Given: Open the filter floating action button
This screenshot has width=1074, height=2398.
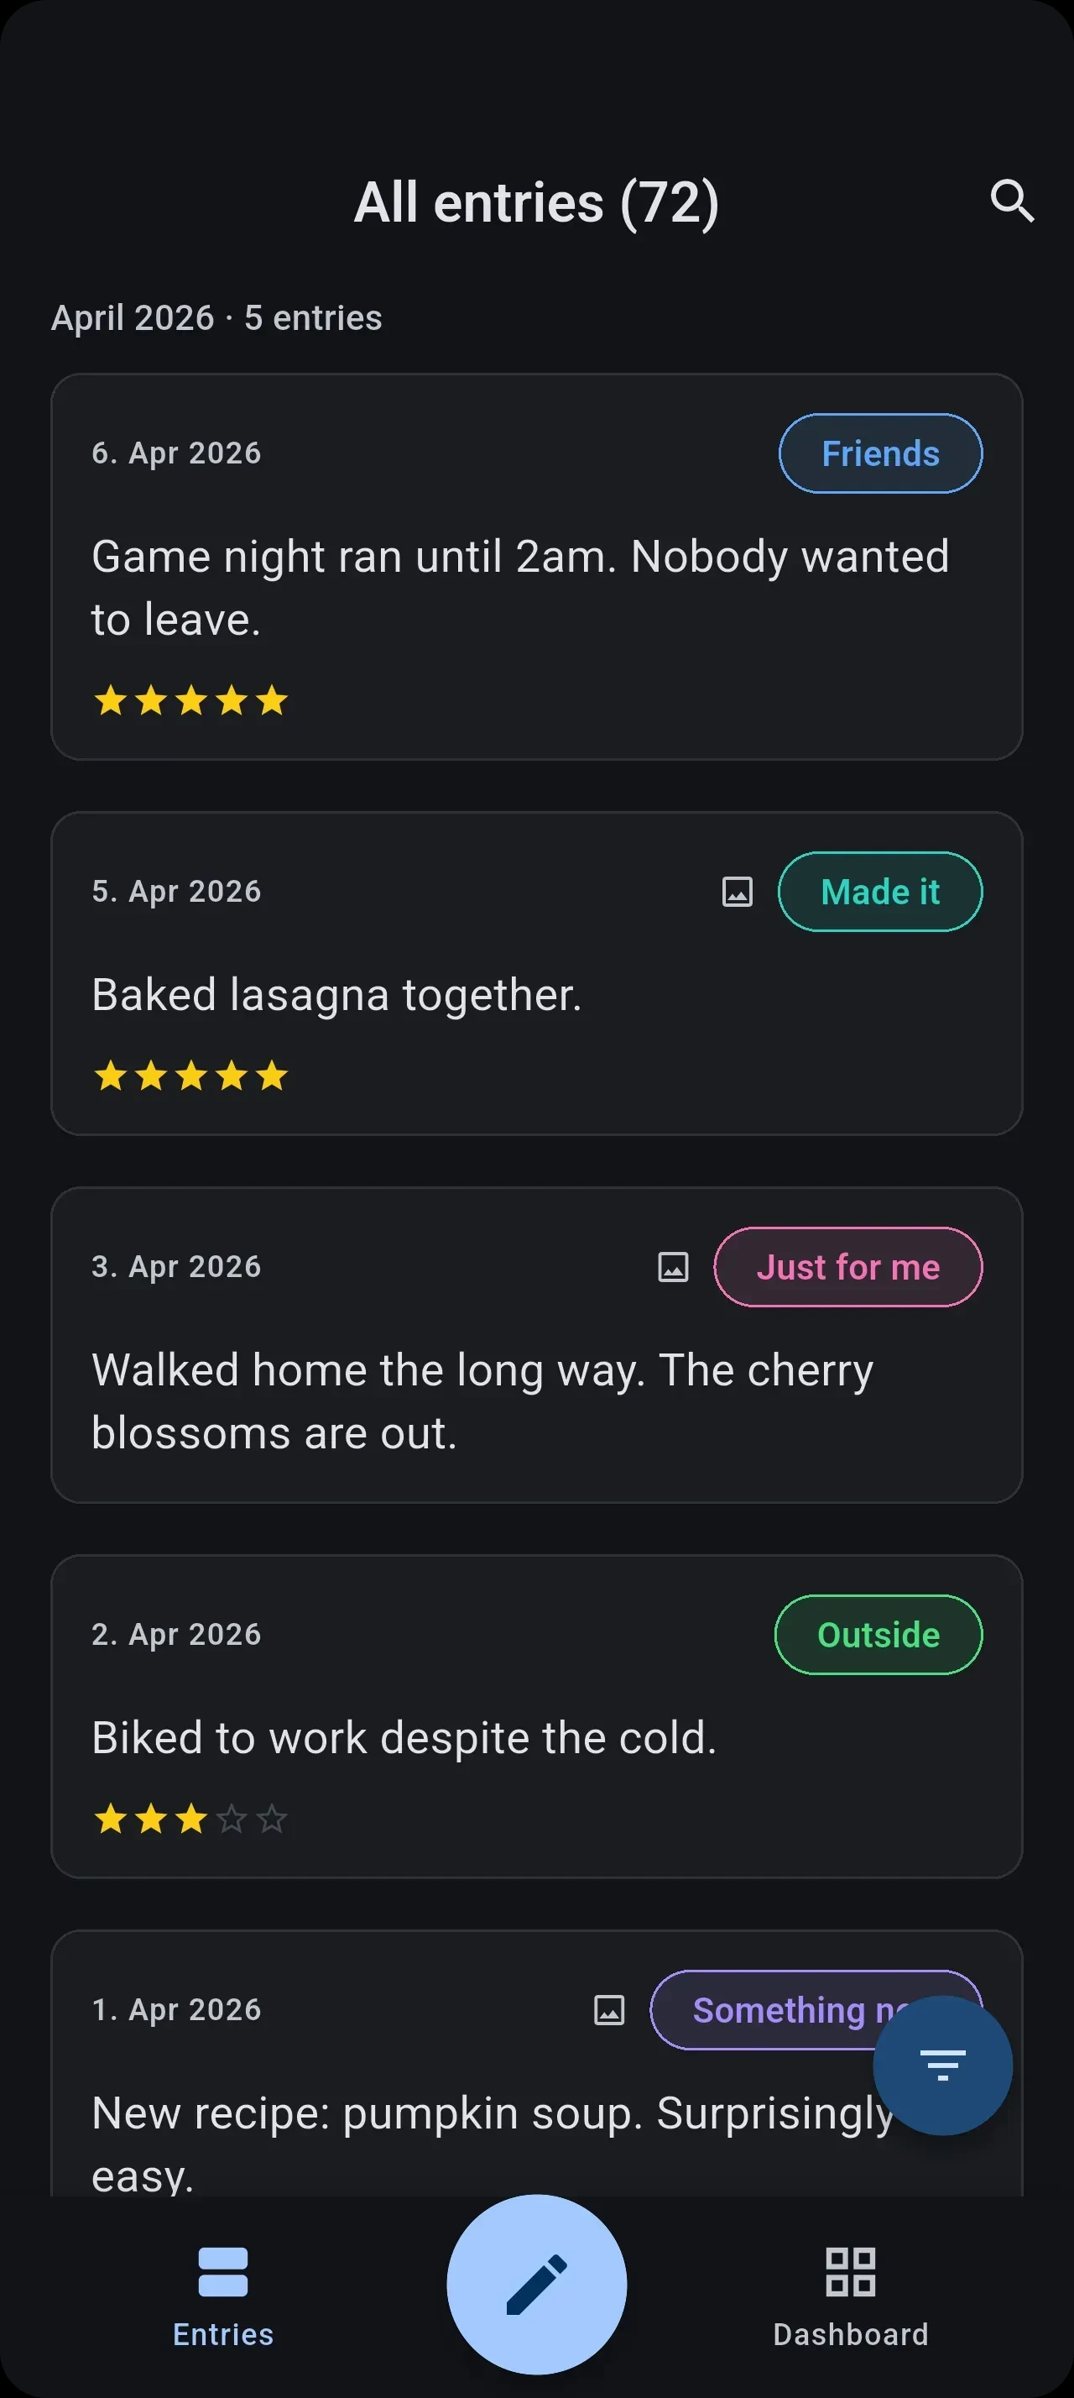Looking at the screenshot, I should 942,2065.
